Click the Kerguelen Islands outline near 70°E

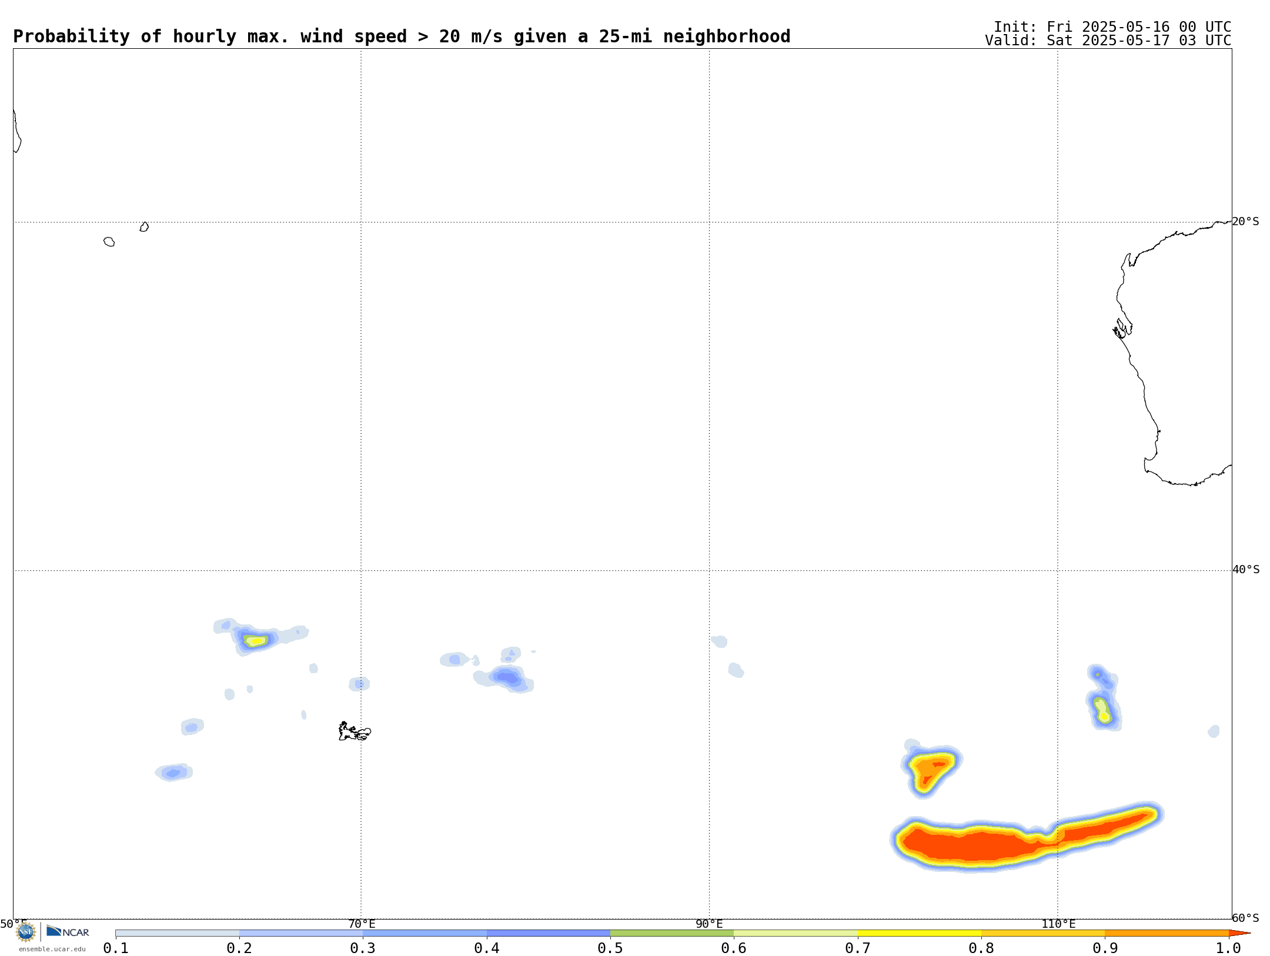(355, 731)
